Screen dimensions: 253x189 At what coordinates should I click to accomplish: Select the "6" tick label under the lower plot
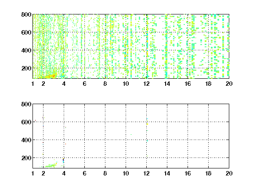(x=84, y=173)
